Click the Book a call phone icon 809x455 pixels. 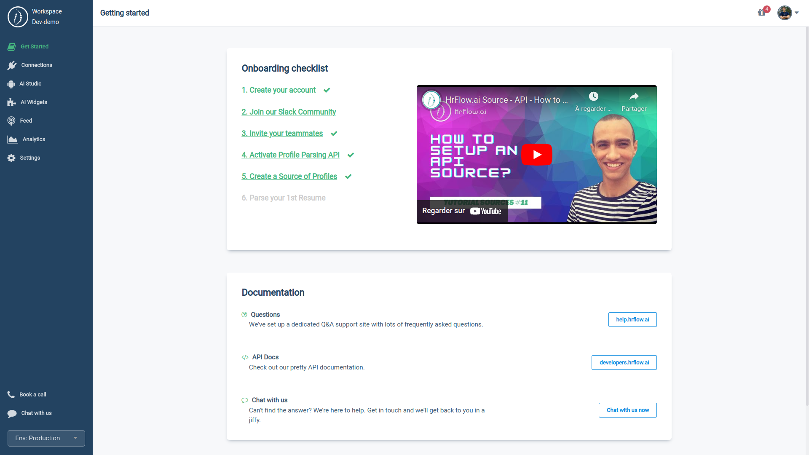coord(11,395)
